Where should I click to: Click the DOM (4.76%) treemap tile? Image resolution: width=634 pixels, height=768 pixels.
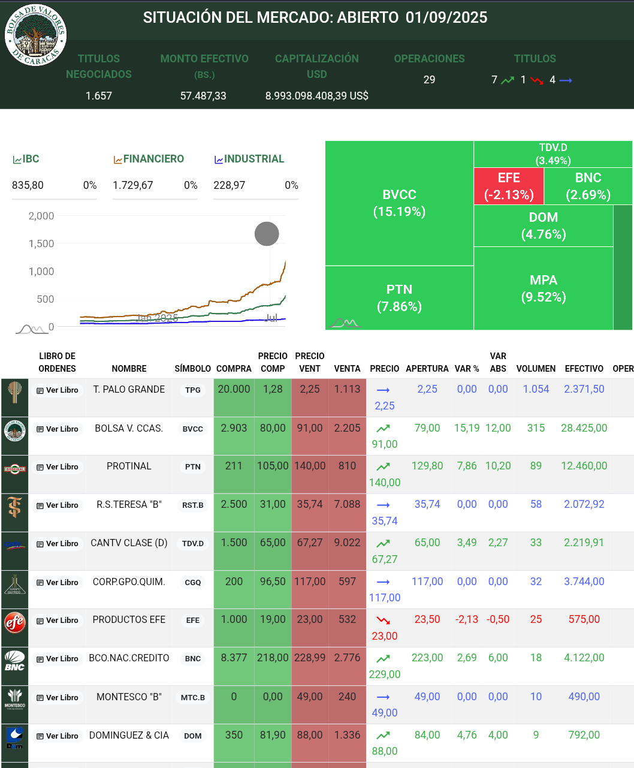[x=544, y=225]
